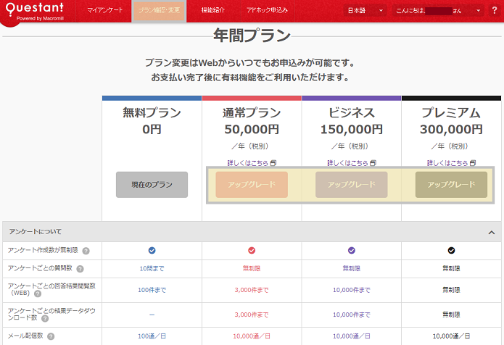The height and width of the screenshot is (345, 504).
Task: Click アップグレード button for プレミアム plan
Action: point(451,185)
